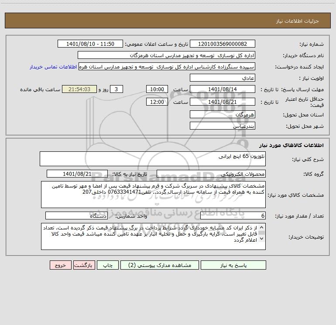Viewport: 336px width, 325px height.
Task: Click the ساعت باقی مانده label
Action: [x=40, y=89]
